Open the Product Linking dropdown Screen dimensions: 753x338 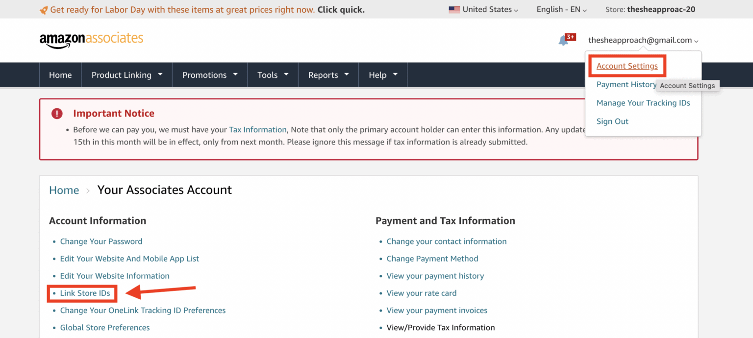coord(126,74)
